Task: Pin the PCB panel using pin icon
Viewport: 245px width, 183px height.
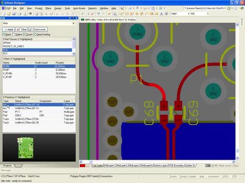Action: click(73, 18)
